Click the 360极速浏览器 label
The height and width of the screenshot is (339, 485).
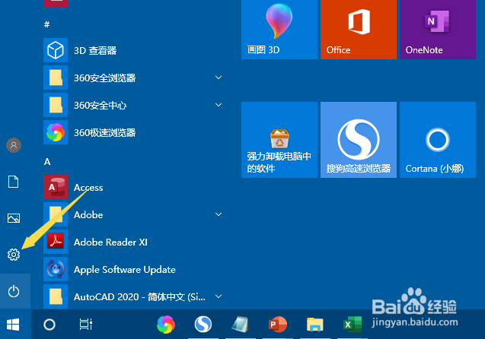tap(105, 132)
